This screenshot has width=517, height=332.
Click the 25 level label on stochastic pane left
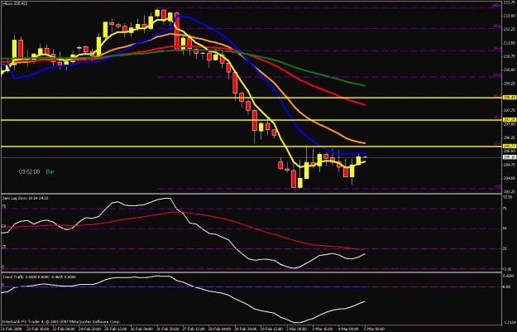[x=3, y=246]
